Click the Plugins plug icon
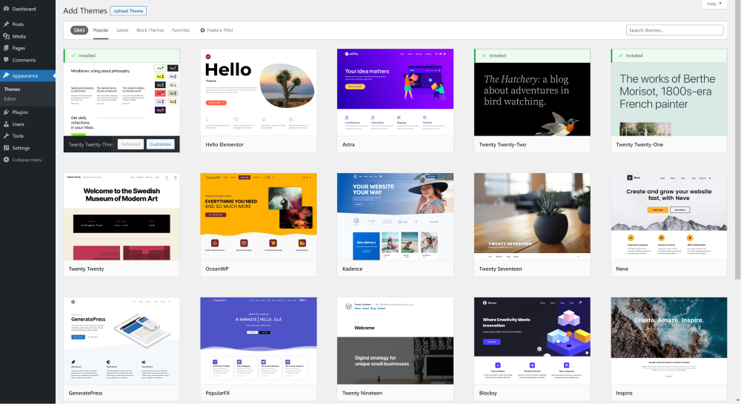Screen dimensions: 741x404 click(6, 112)
